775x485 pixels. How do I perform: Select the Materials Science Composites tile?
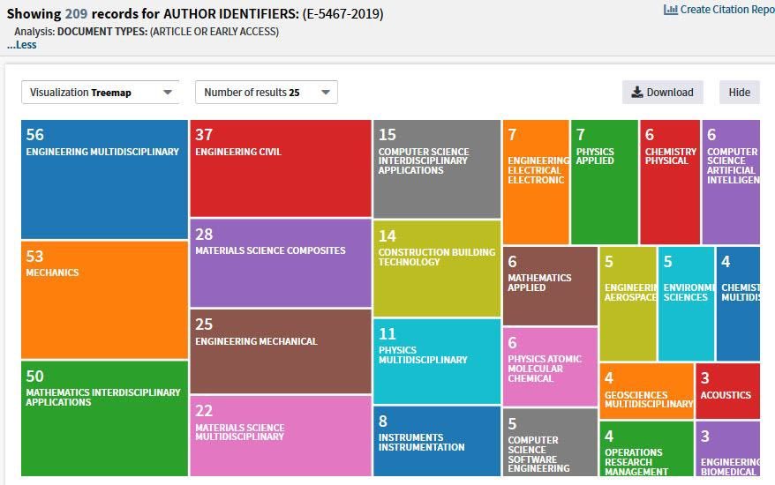pyautogui.click(x=280, y=263)
